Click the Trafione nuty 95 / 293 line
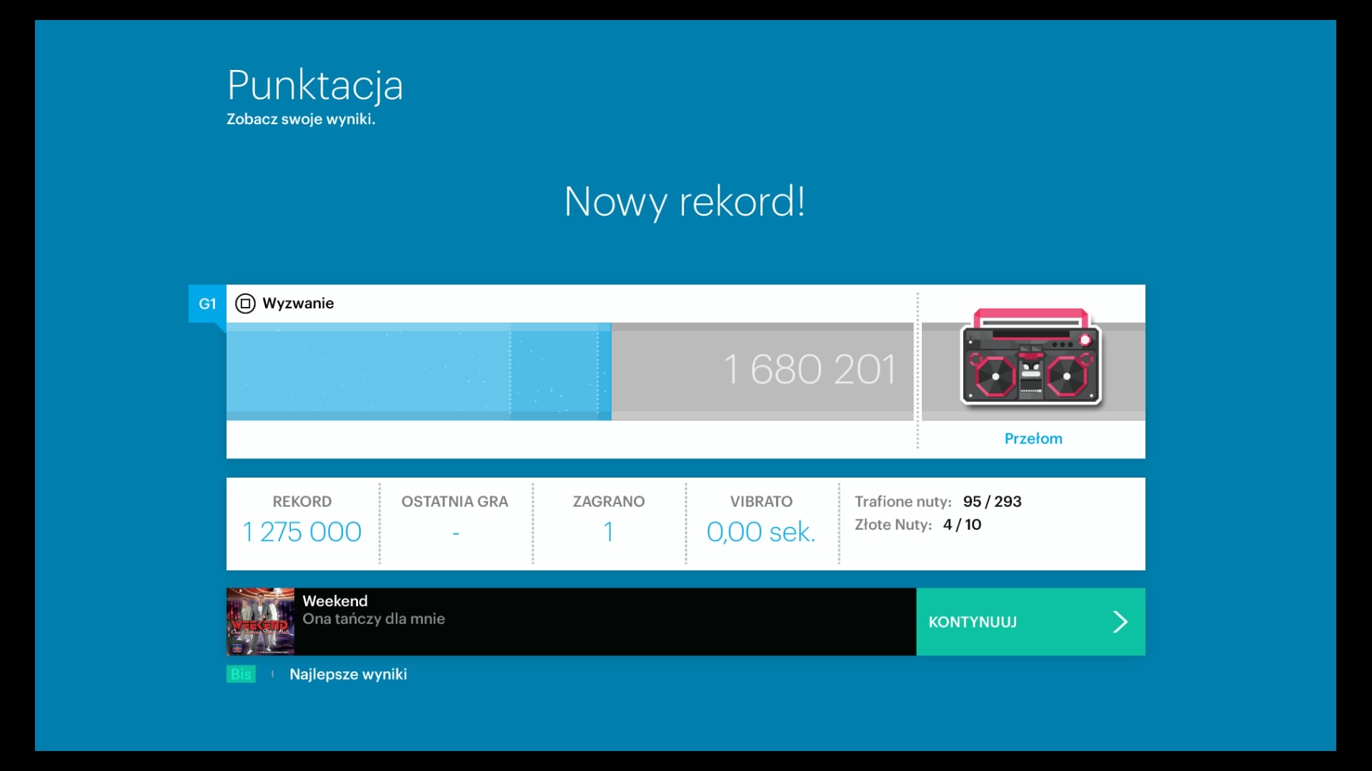Screen dimensions: 1372x771 [x=938, y=502]
